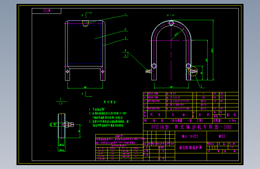Select the A-A section view title
The height and width of the screenshot is (169, 260).
170,15
